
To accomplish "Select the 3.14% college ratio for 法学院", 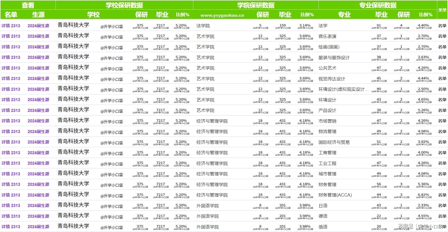I will (x=305, y=25).
